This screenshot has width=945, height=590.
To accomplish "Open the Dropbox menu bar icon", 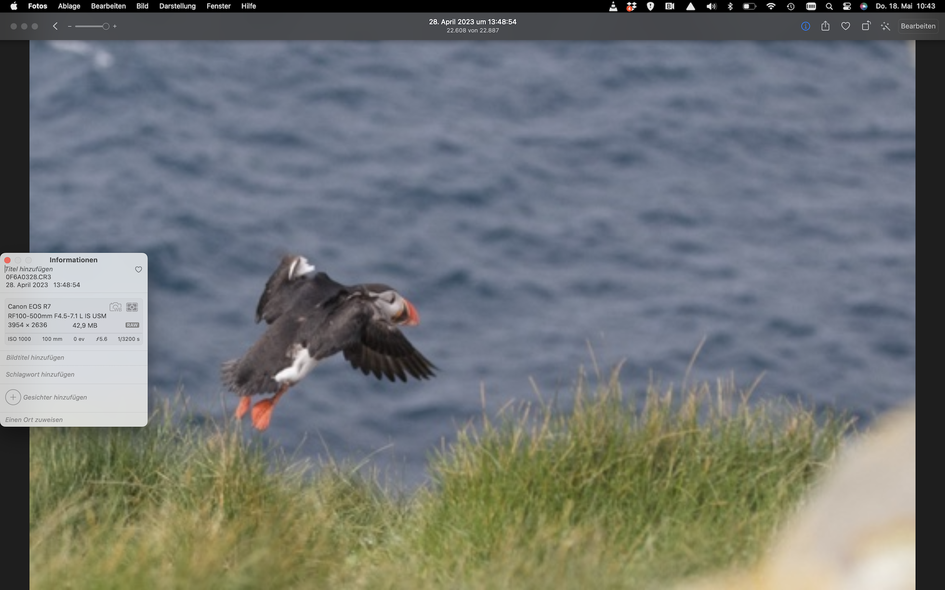I will (x=631, y=6).
